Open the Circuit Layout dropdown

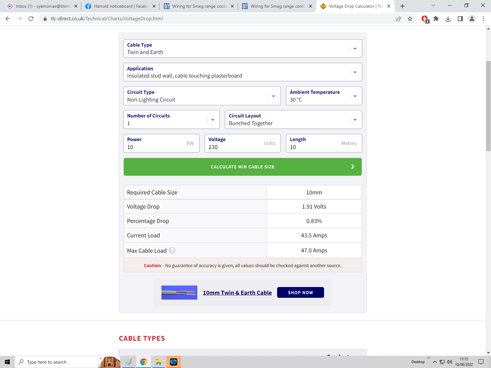pyautogui.click(x=355, y=120)
